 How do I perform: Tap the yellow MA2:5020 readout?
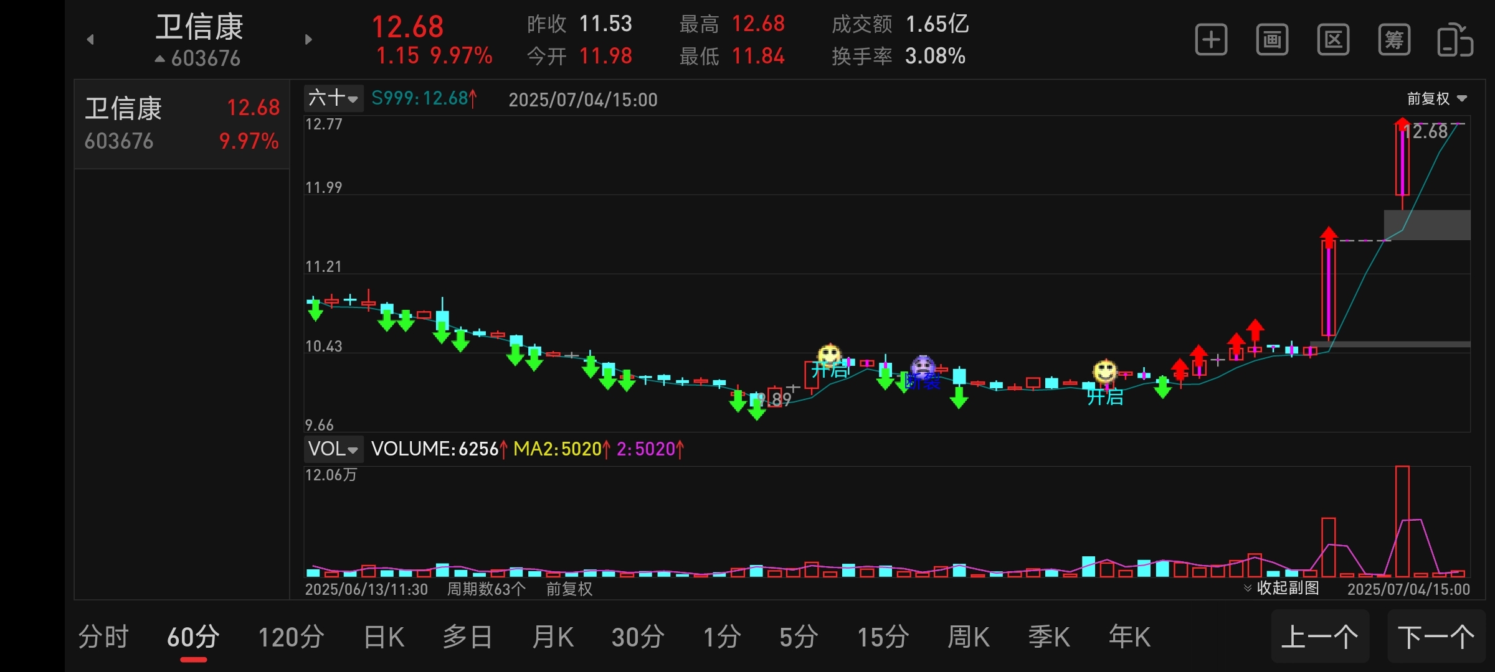(562, 449)
